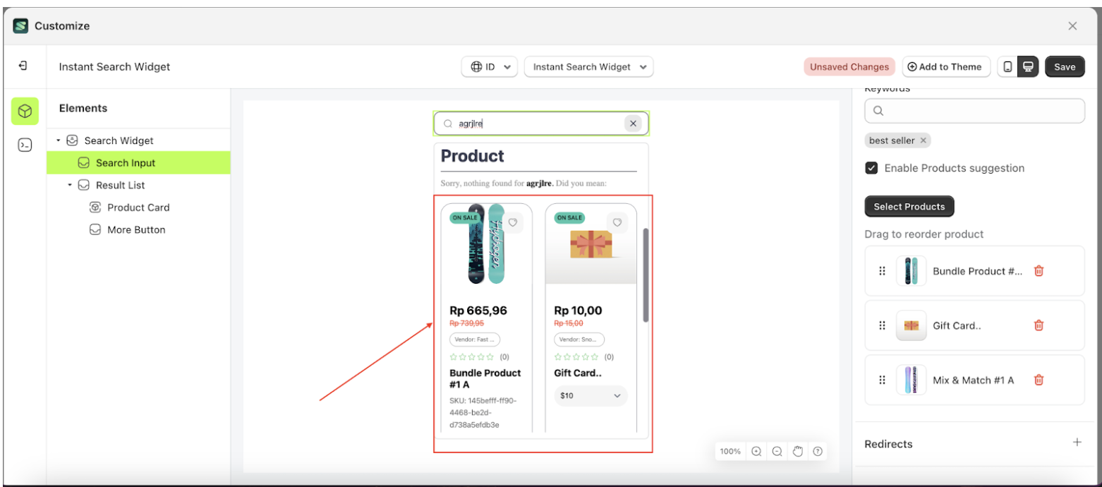Click the Save button
Image resolution: width=1102 pixels, height=487 pixels.
point(1064,67)
